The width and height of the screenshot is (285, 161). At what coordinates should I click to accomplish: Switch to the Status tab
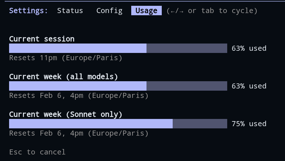coord(70,11)
